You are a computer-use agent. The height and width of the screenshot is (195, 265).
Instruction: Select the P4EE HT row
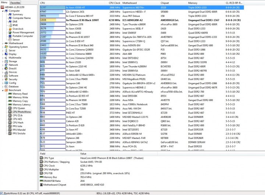pyautogui.click(x=142, y=113)
